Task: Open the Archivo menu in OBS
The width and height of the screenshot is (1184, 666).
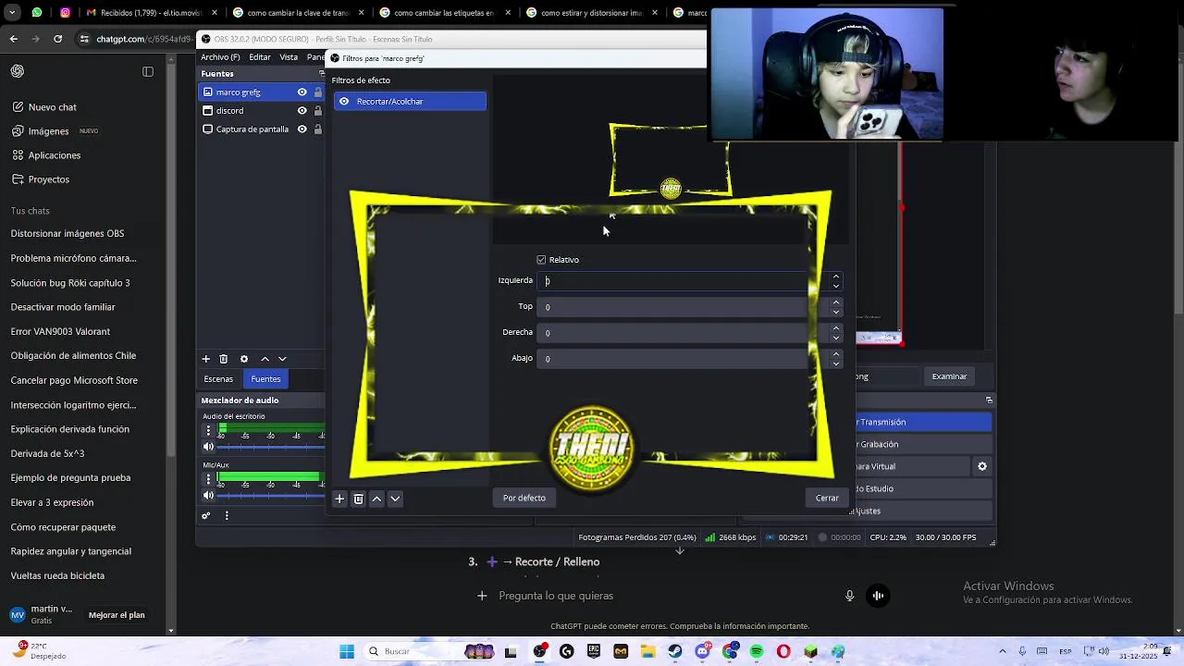Action: [x=220, y=57]
